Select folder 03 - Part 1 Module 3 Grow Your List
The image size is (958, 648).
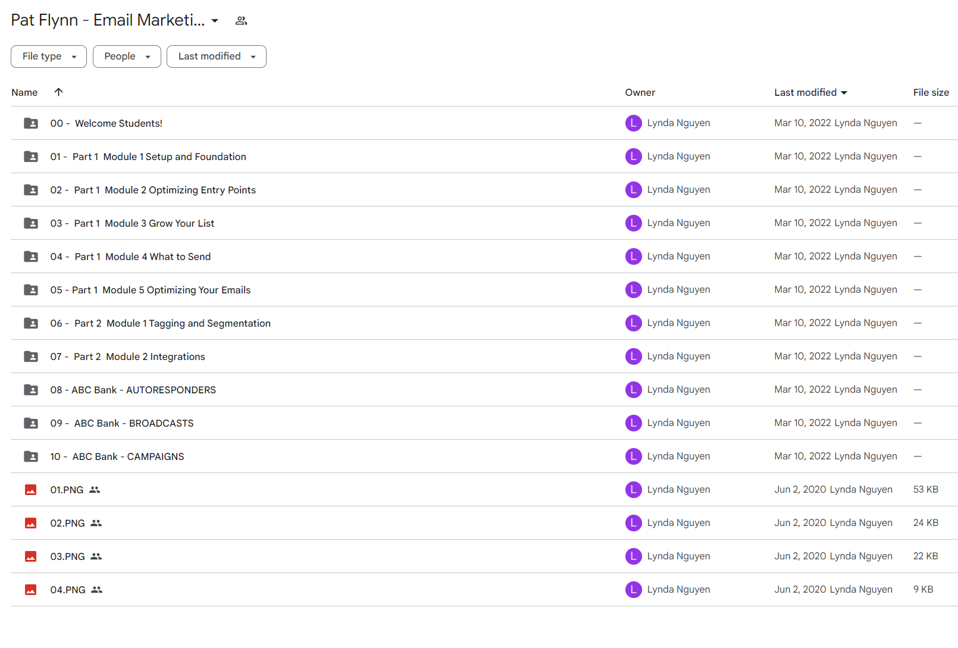click(x=132, y=223)
